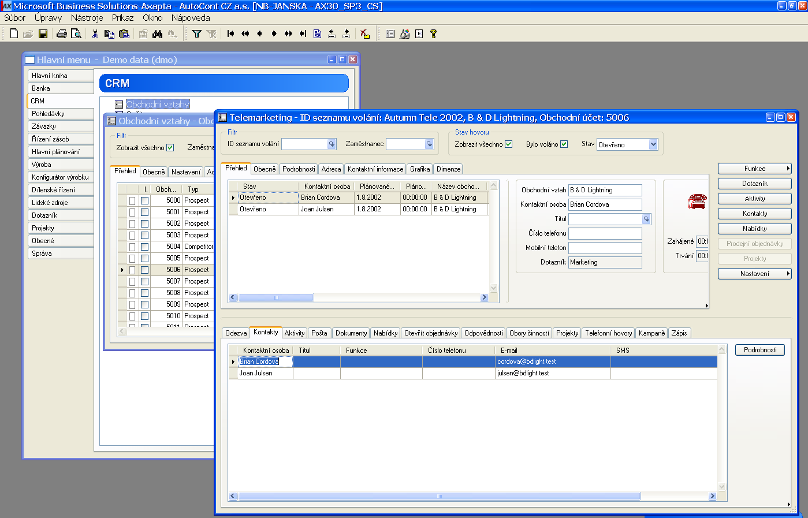Viewport: 808px width, 518px height.
Task: Click the Dotazník button
Action: pos(754,184)
